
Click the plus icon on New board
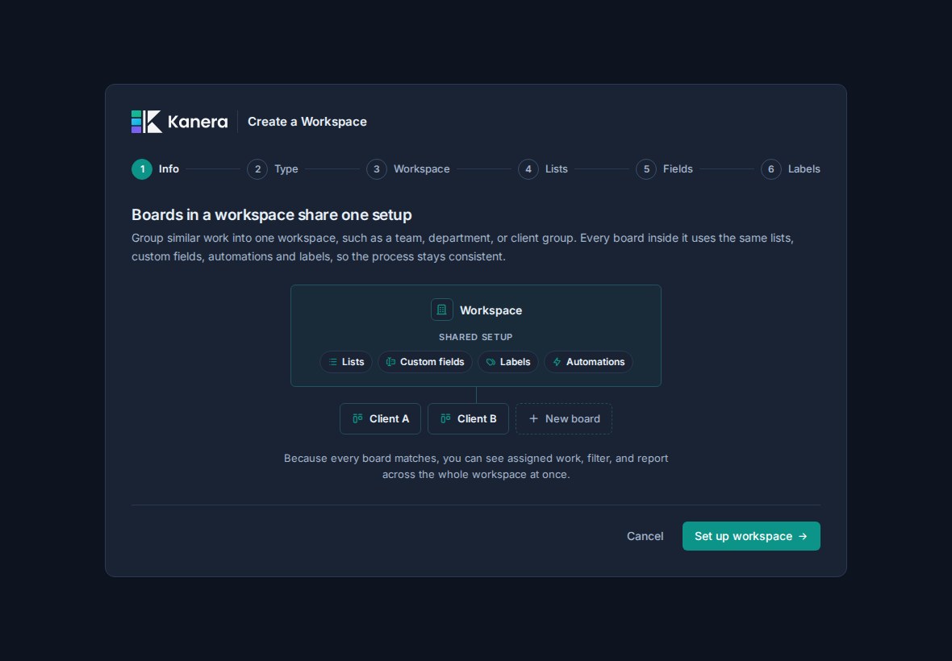click(x=533, y=418)
